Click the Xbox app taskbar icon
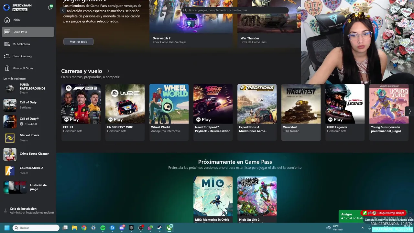Screen dimensions: 414x233 [x=169, y=228]
